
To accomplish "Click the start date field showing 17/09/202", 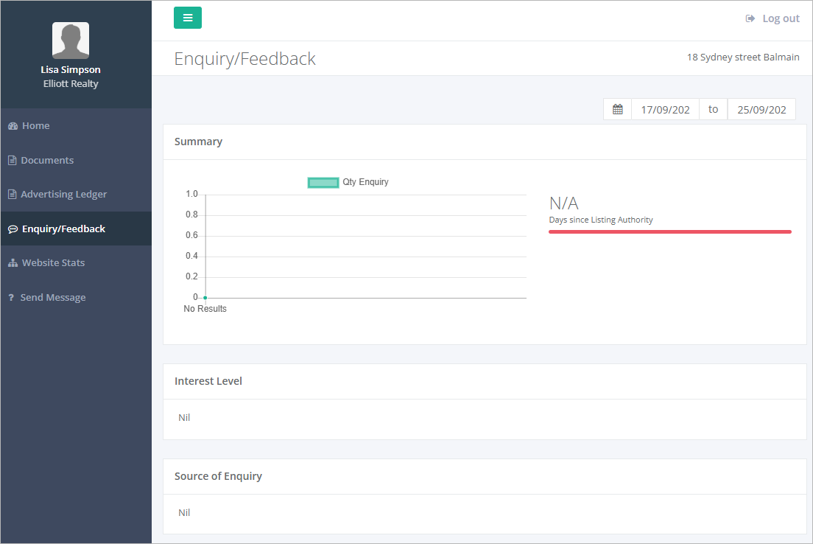I will click(x=664, y=108).
